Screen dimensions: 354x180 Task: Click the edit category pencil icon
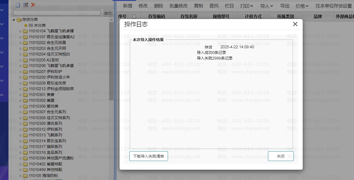click(26, 5)
